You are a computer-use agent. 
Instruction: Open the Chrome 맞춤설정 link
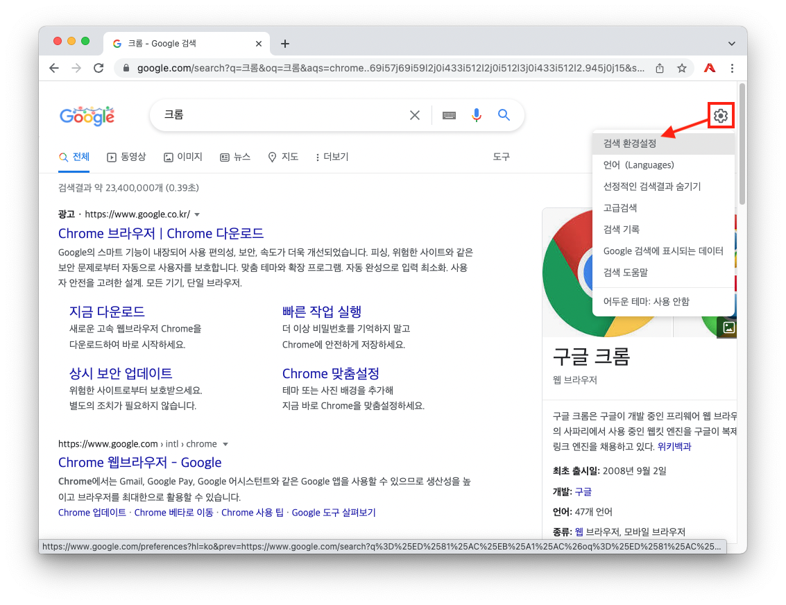coord(331,373)
